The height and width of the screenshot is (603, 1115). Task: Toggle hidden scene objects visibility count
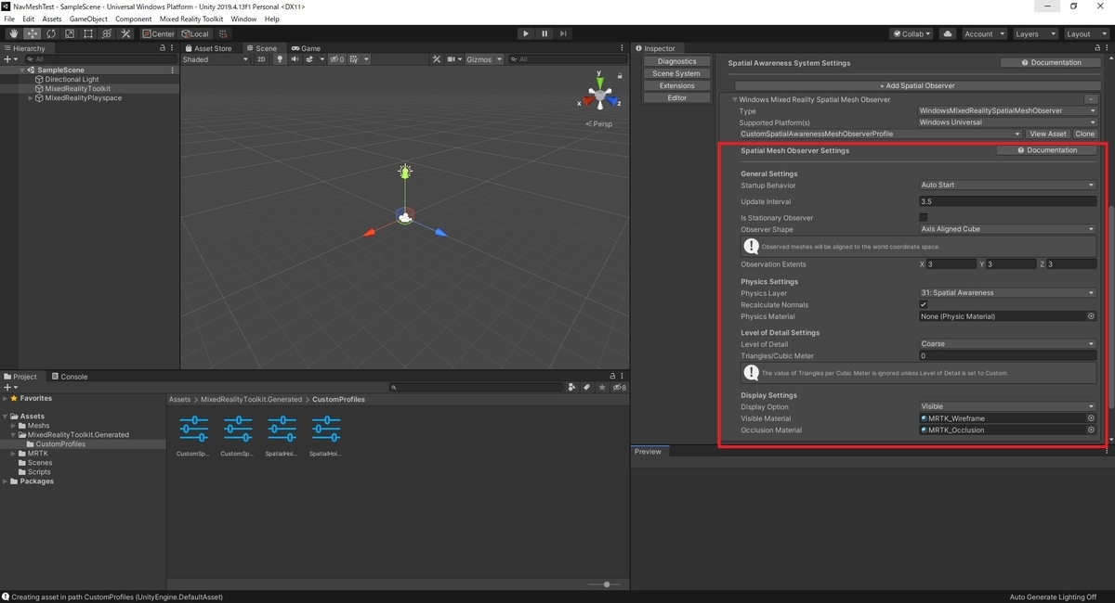click(x=336, y=59)
